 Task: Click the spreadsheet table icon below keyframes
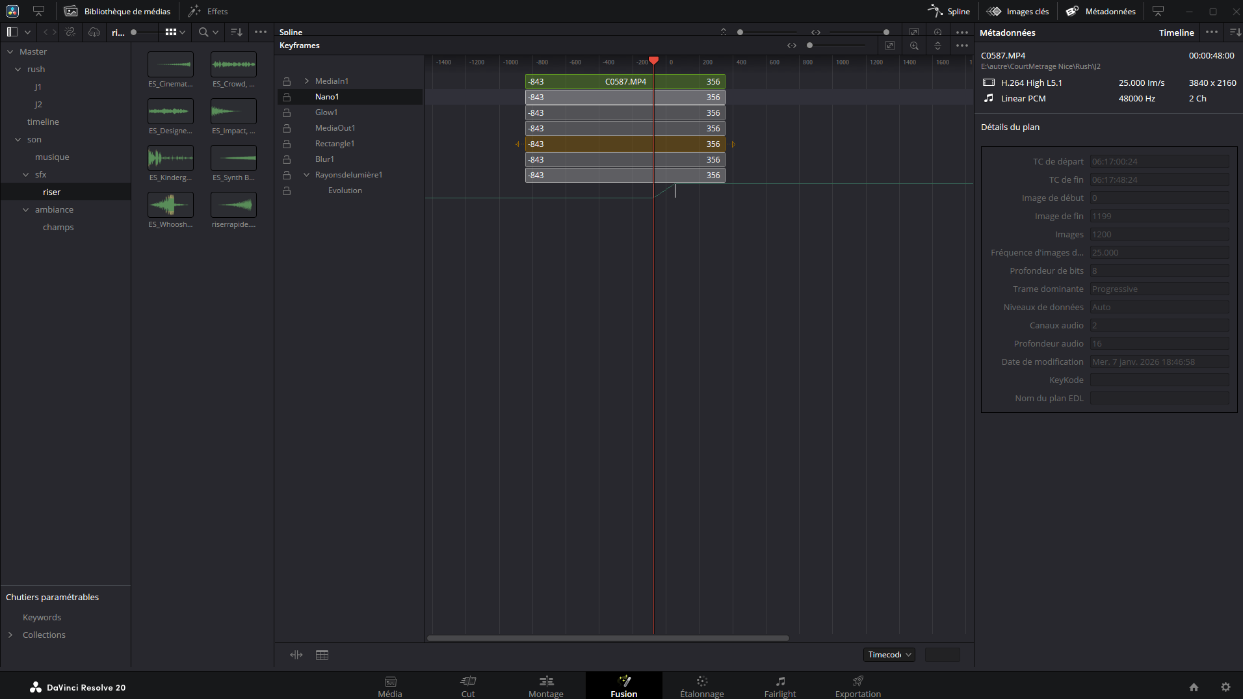322,655
